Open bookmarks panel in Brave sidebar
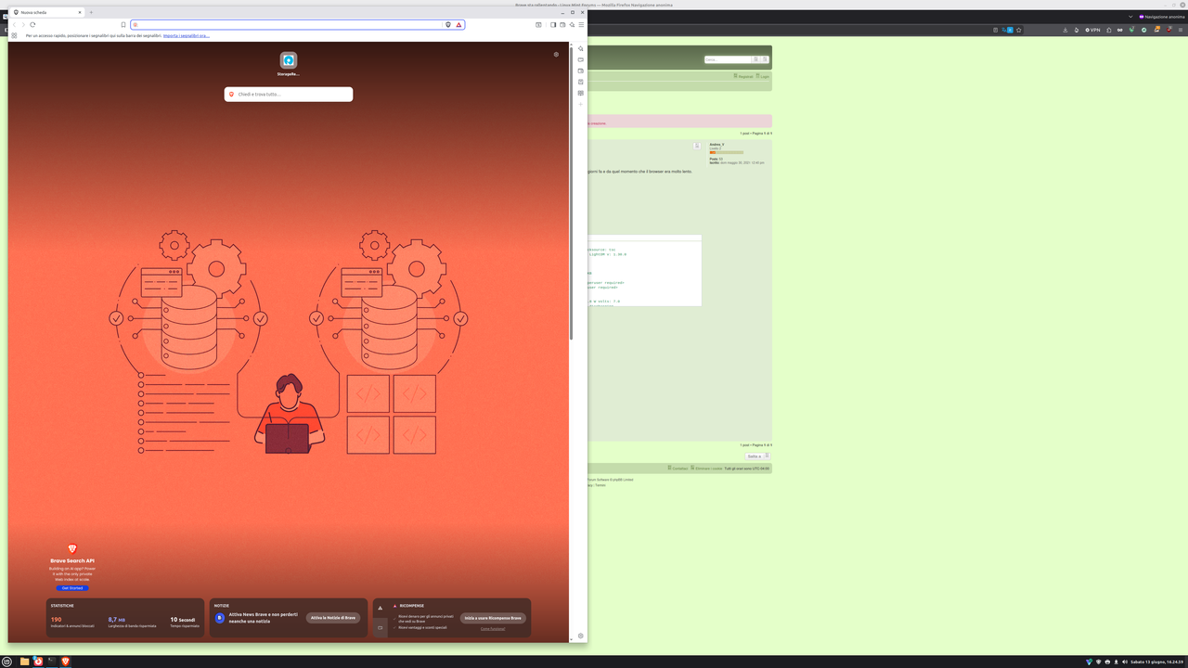The image size is (1188, 668). click(581, 82)
